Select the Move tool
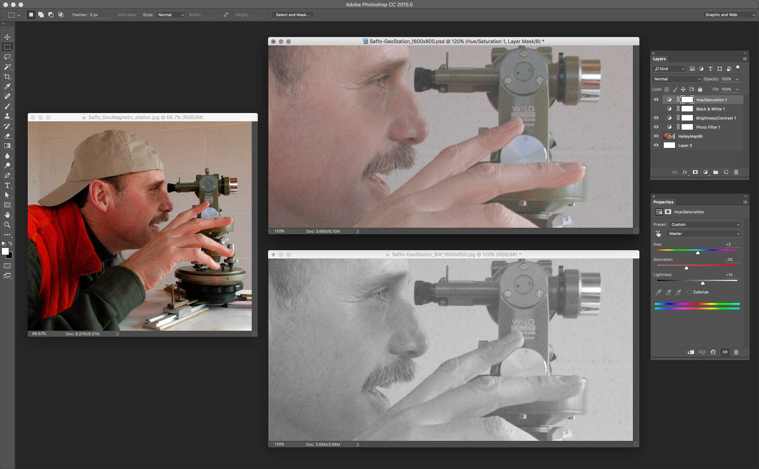Image resolution: width=759 pixels, height=469 pixels. [7, 37]
